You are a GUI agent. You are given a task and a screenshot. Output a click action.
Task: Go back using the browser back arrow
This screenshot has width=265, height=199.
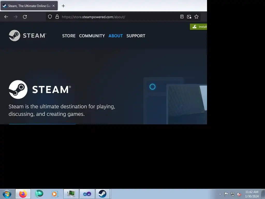(x=6, y=17)
